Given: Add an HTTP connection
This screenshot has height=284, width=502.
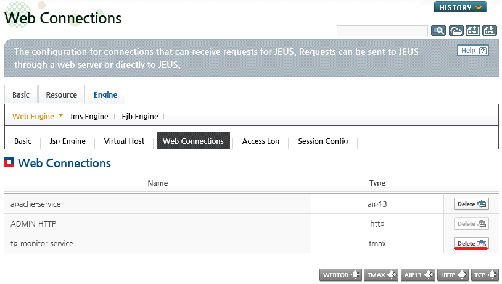Looking at the screenshot, I should tap(453, 275).
